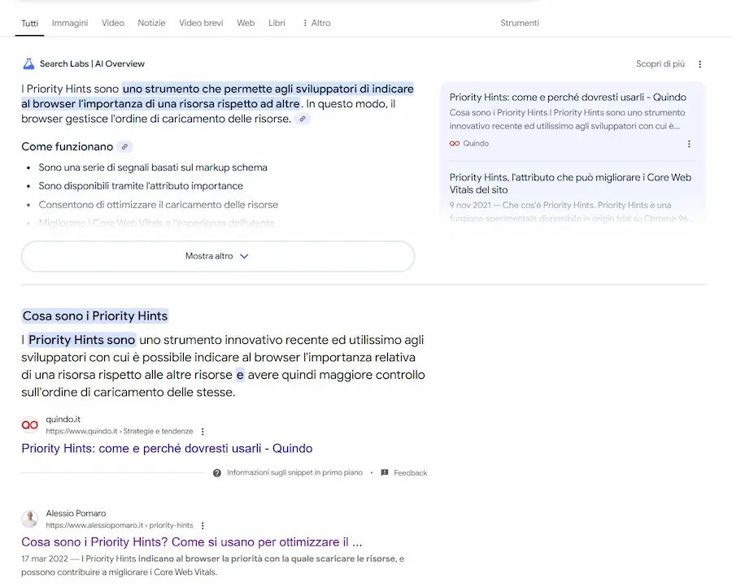Open Core Web Vitals source card
732x587 pixels.
(570, 184)
